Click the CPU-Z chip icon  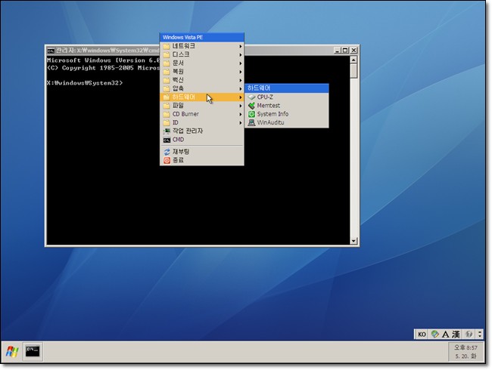[251, 97]
